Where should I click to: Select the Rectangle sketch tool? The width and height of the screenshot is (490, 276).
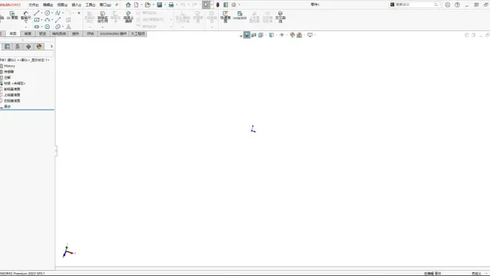pyautogui.click(x=36, y=20)
